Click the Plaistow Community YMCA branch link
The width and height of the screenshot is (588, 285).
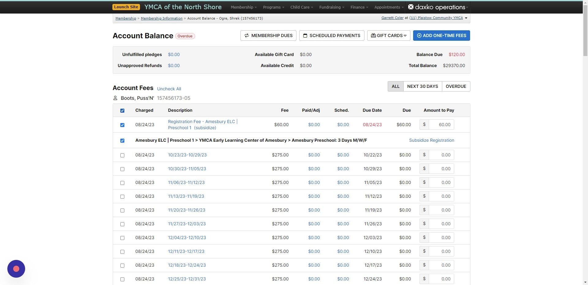click(x=436, y=18)
